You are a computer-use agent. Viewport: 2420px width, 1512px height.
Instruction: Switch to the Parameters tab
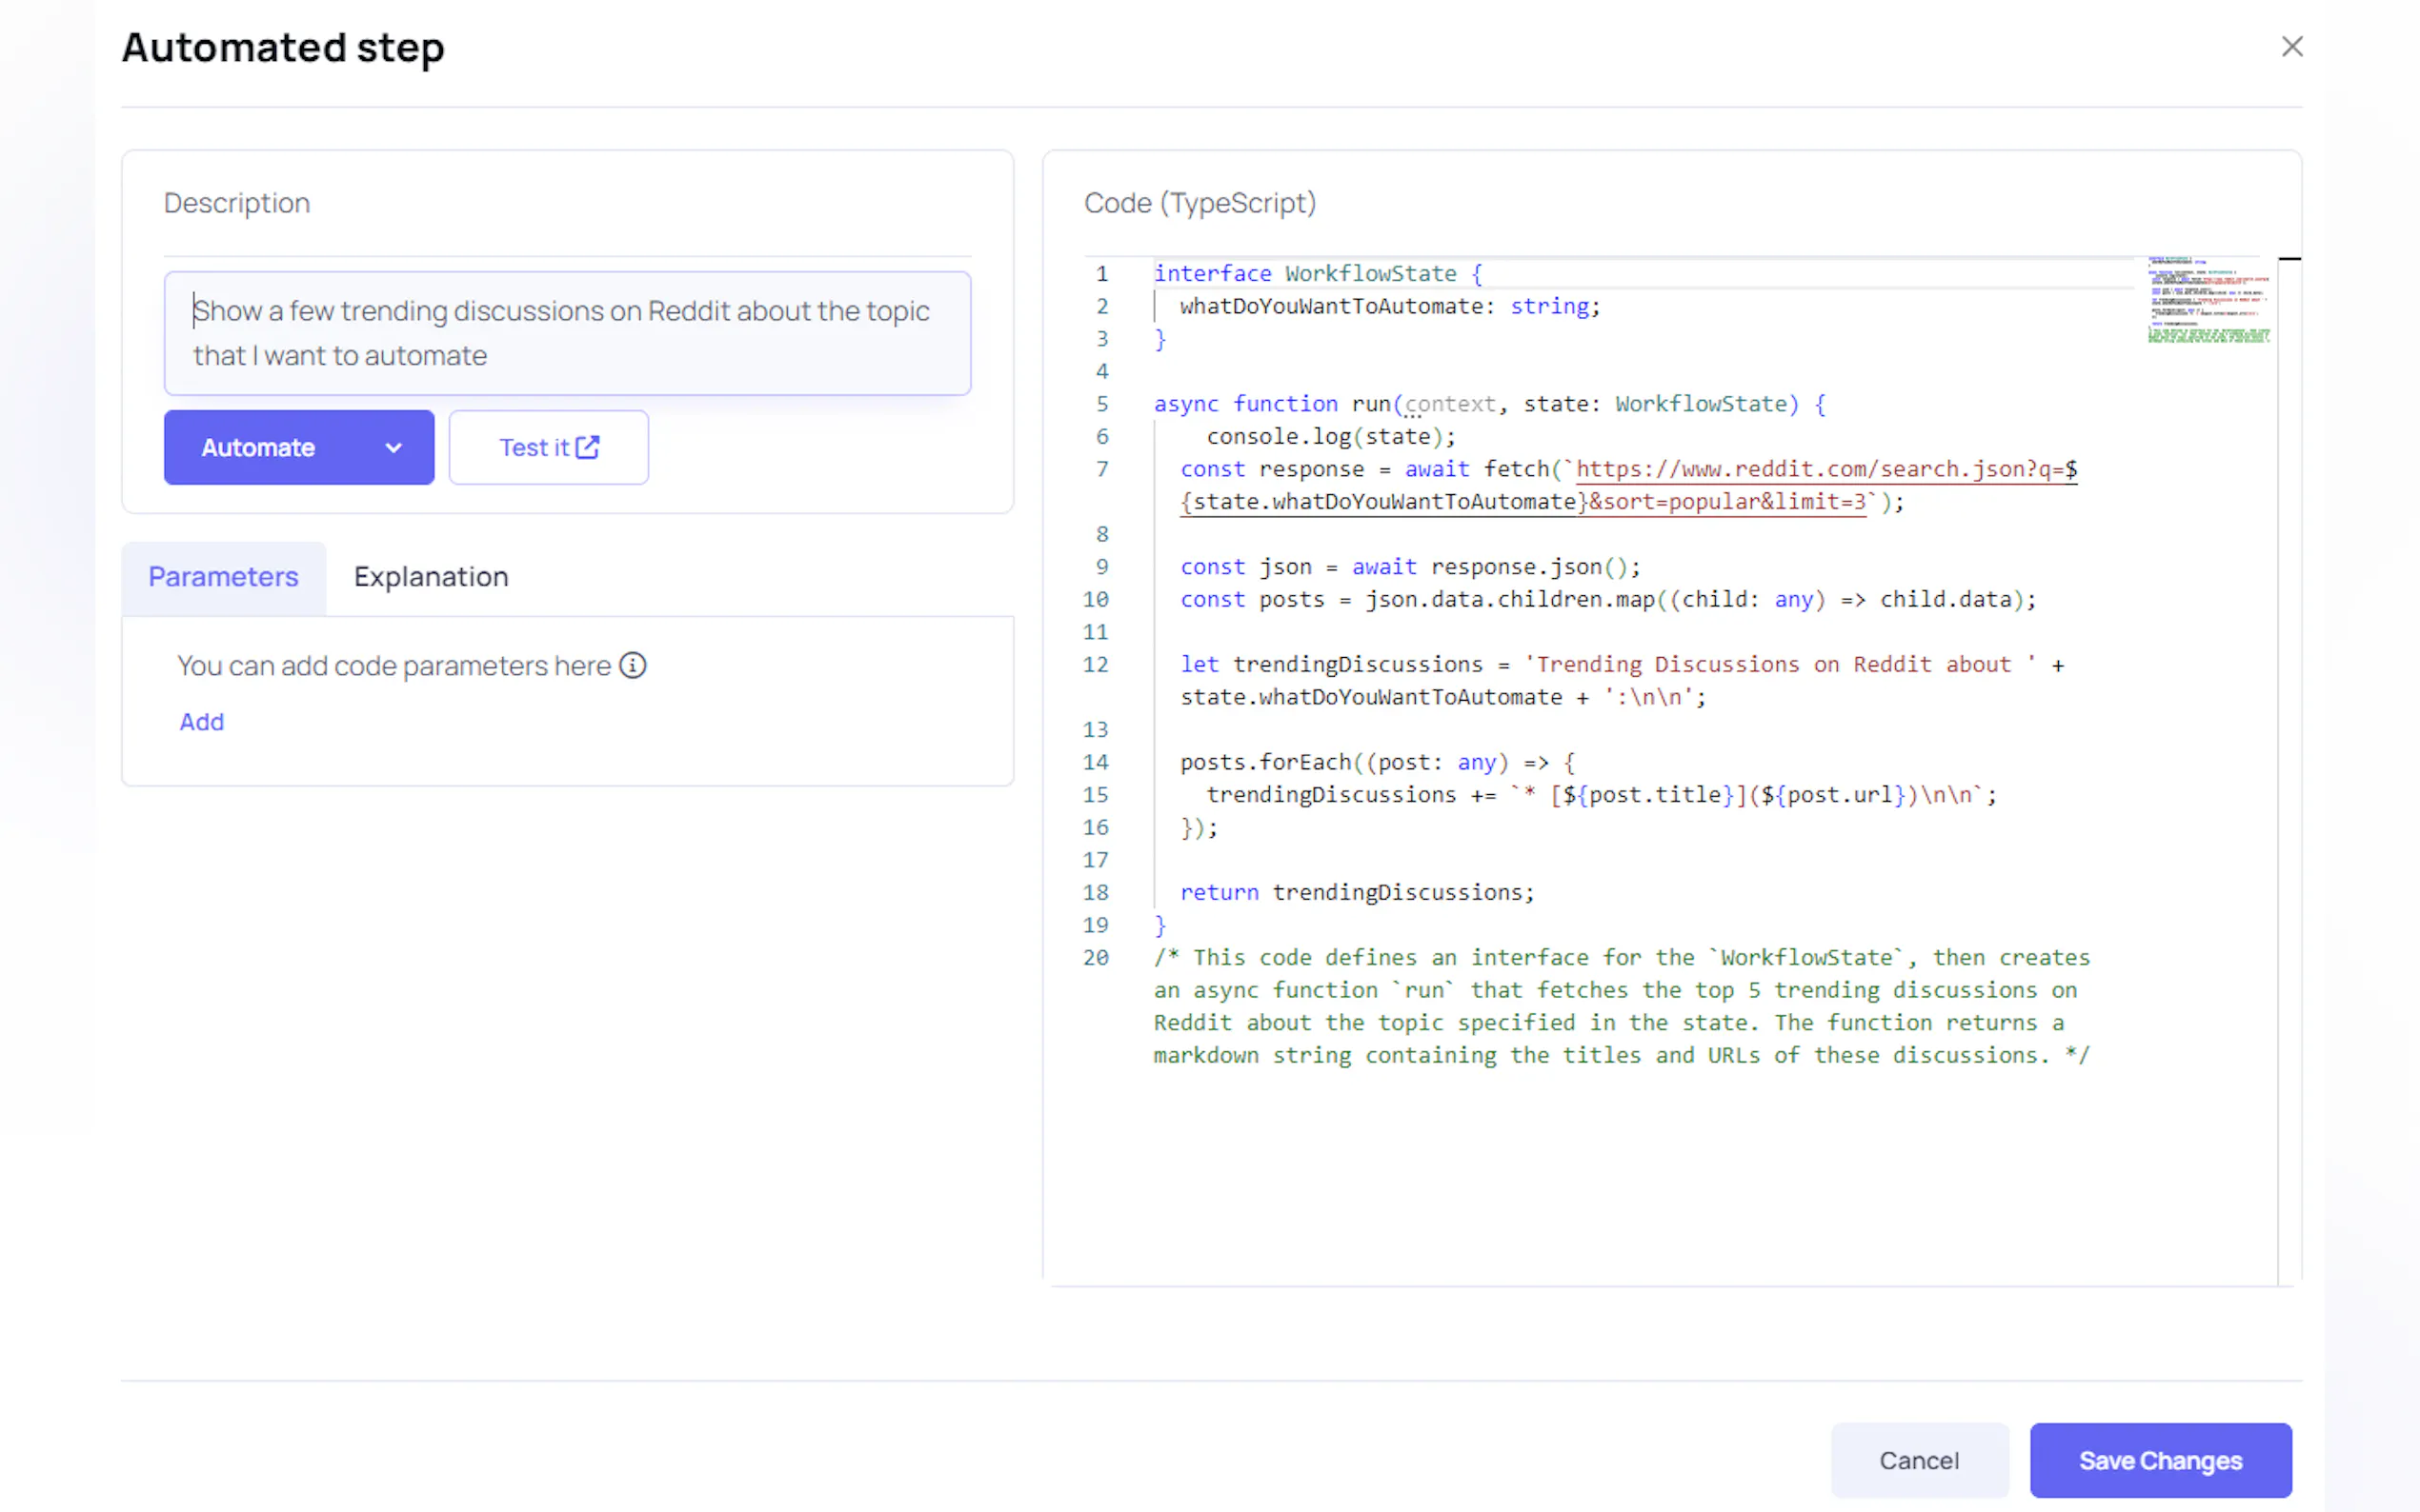point(223,577)
